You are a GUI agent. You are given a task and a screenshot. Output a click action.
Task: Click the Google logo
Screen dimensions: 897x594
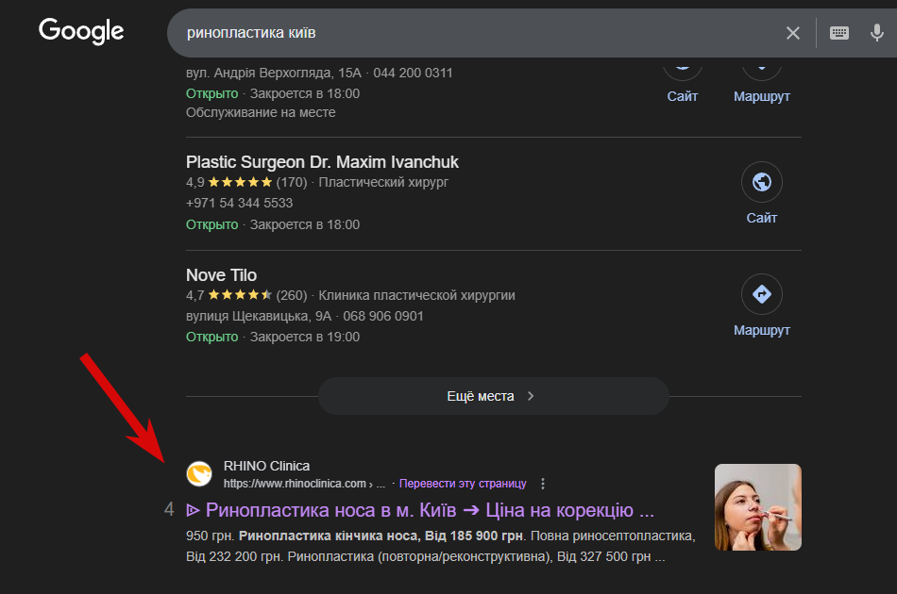coord(81,31)
